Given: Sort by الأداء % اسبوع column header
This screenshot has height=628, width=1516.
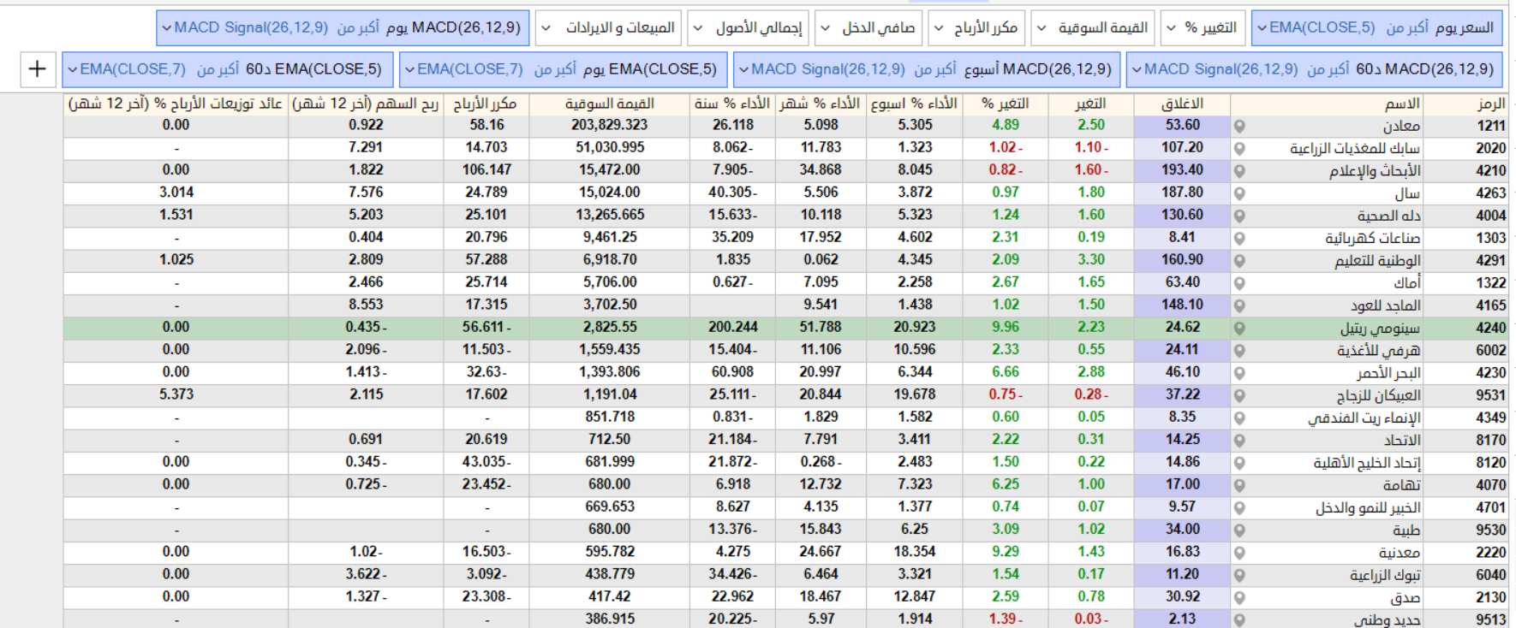Looking at the screenshot, I should 914,104.
